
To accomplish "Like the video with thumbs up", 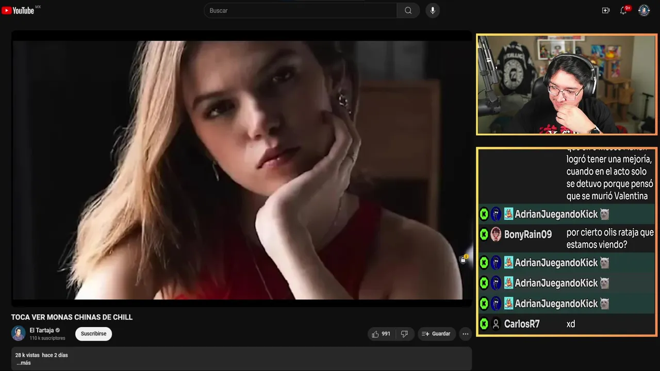I will point(381,334).
